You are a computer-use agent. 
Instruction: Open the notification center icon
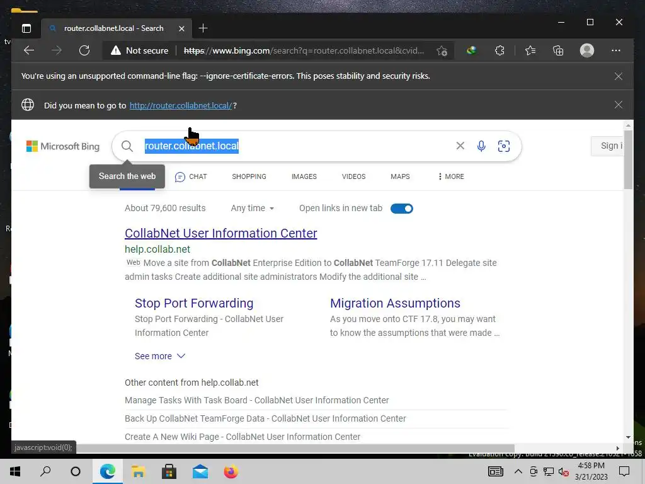[624, 471]
